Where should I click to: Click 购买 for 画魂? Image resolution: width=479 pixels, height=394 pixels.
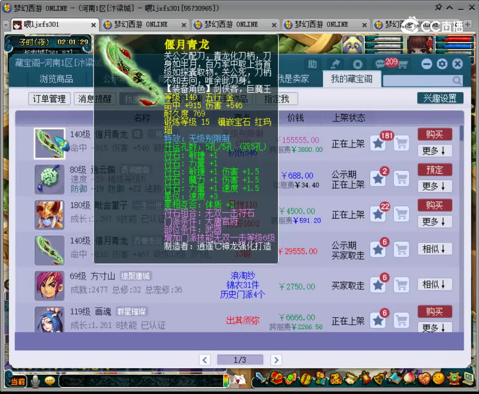[x=434, y=311]
